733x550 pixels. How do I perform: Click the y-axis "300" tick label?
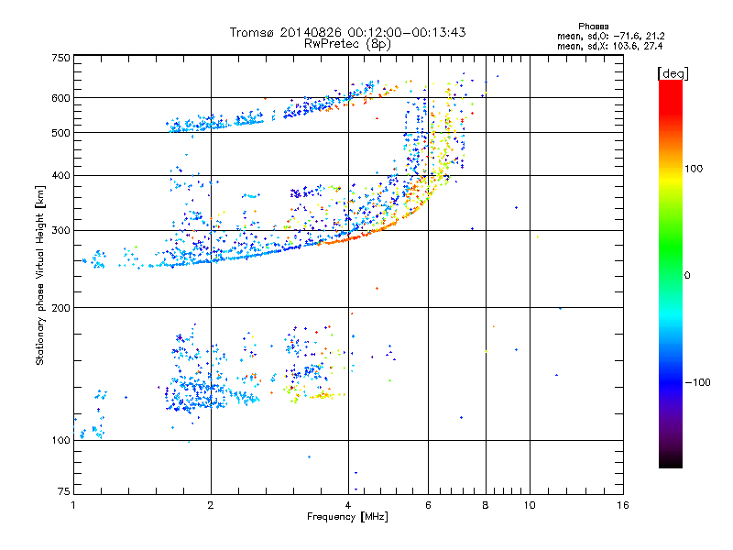[60, 231]
